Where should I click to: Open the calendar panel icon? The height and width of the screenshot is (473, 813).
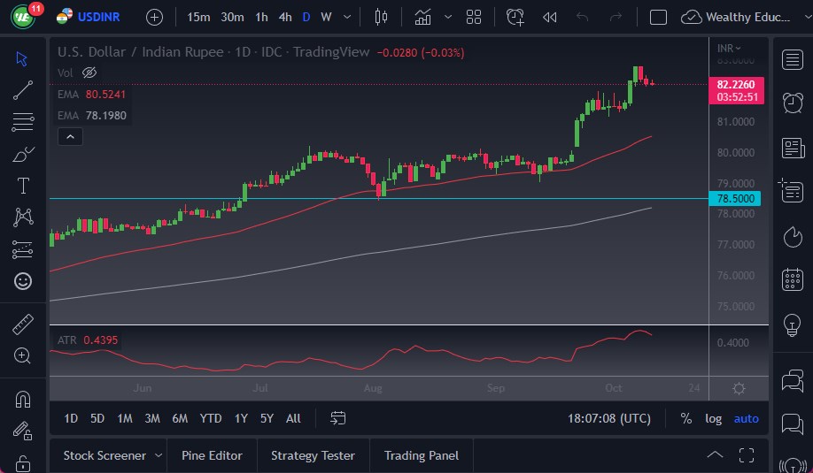coord(793,280)
